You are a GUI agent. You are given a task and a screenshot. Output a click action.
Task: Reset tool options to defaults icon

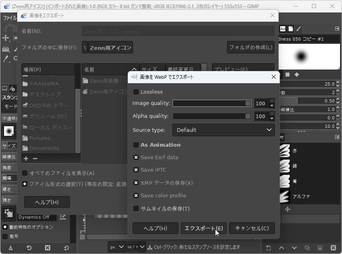[66, 248]
